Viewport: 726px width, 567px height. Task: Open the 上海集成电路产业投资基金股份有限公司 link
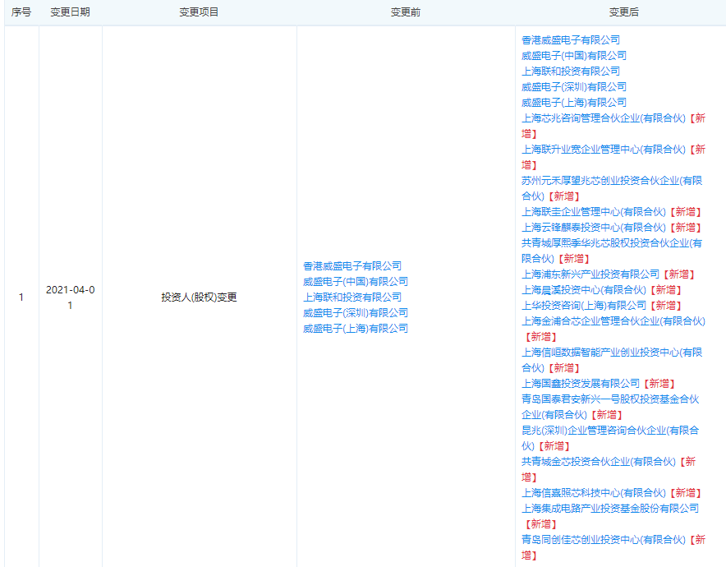610,508
